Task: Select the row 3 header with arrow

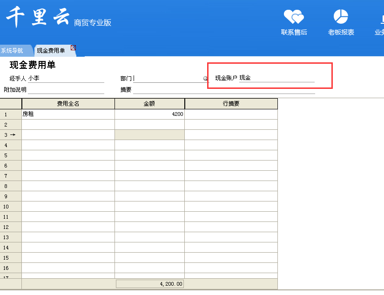Action: tap(11, 134)
